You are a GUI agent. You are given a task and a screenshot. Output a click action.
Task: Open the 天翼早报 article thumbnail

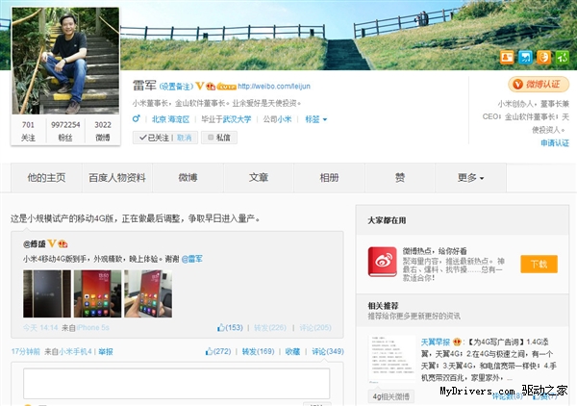coord(392,359)
